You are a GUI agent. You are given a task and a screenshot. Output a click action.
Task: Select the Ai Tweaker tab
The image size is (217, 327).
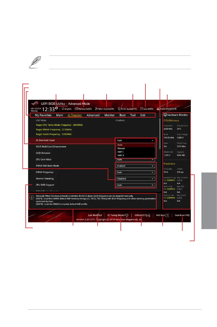pos(75,115)
